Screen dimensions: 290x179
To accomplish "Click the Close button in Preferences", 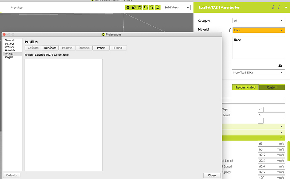I will (x=212, y=176).
